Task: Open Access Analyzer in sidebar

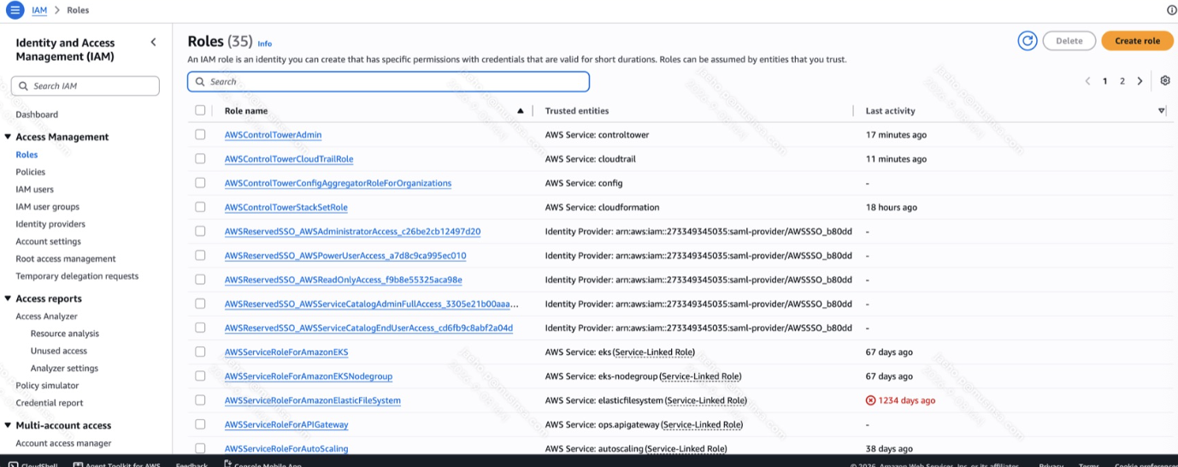Action: tap(46, 316)
